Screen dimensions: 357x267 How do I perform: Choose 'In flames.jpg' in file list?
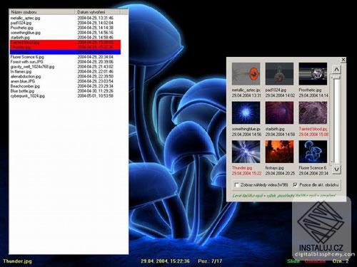pyautogui.click(x=65, y=71)
